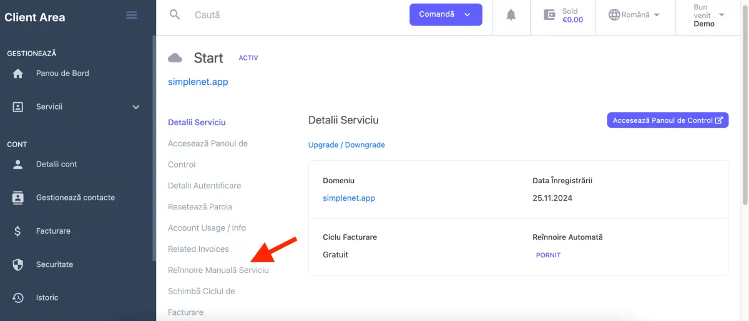This screenshot has width=749, height=321.
Task: Click the wallet Sold balance icon
Action: (x=549, y=15)
